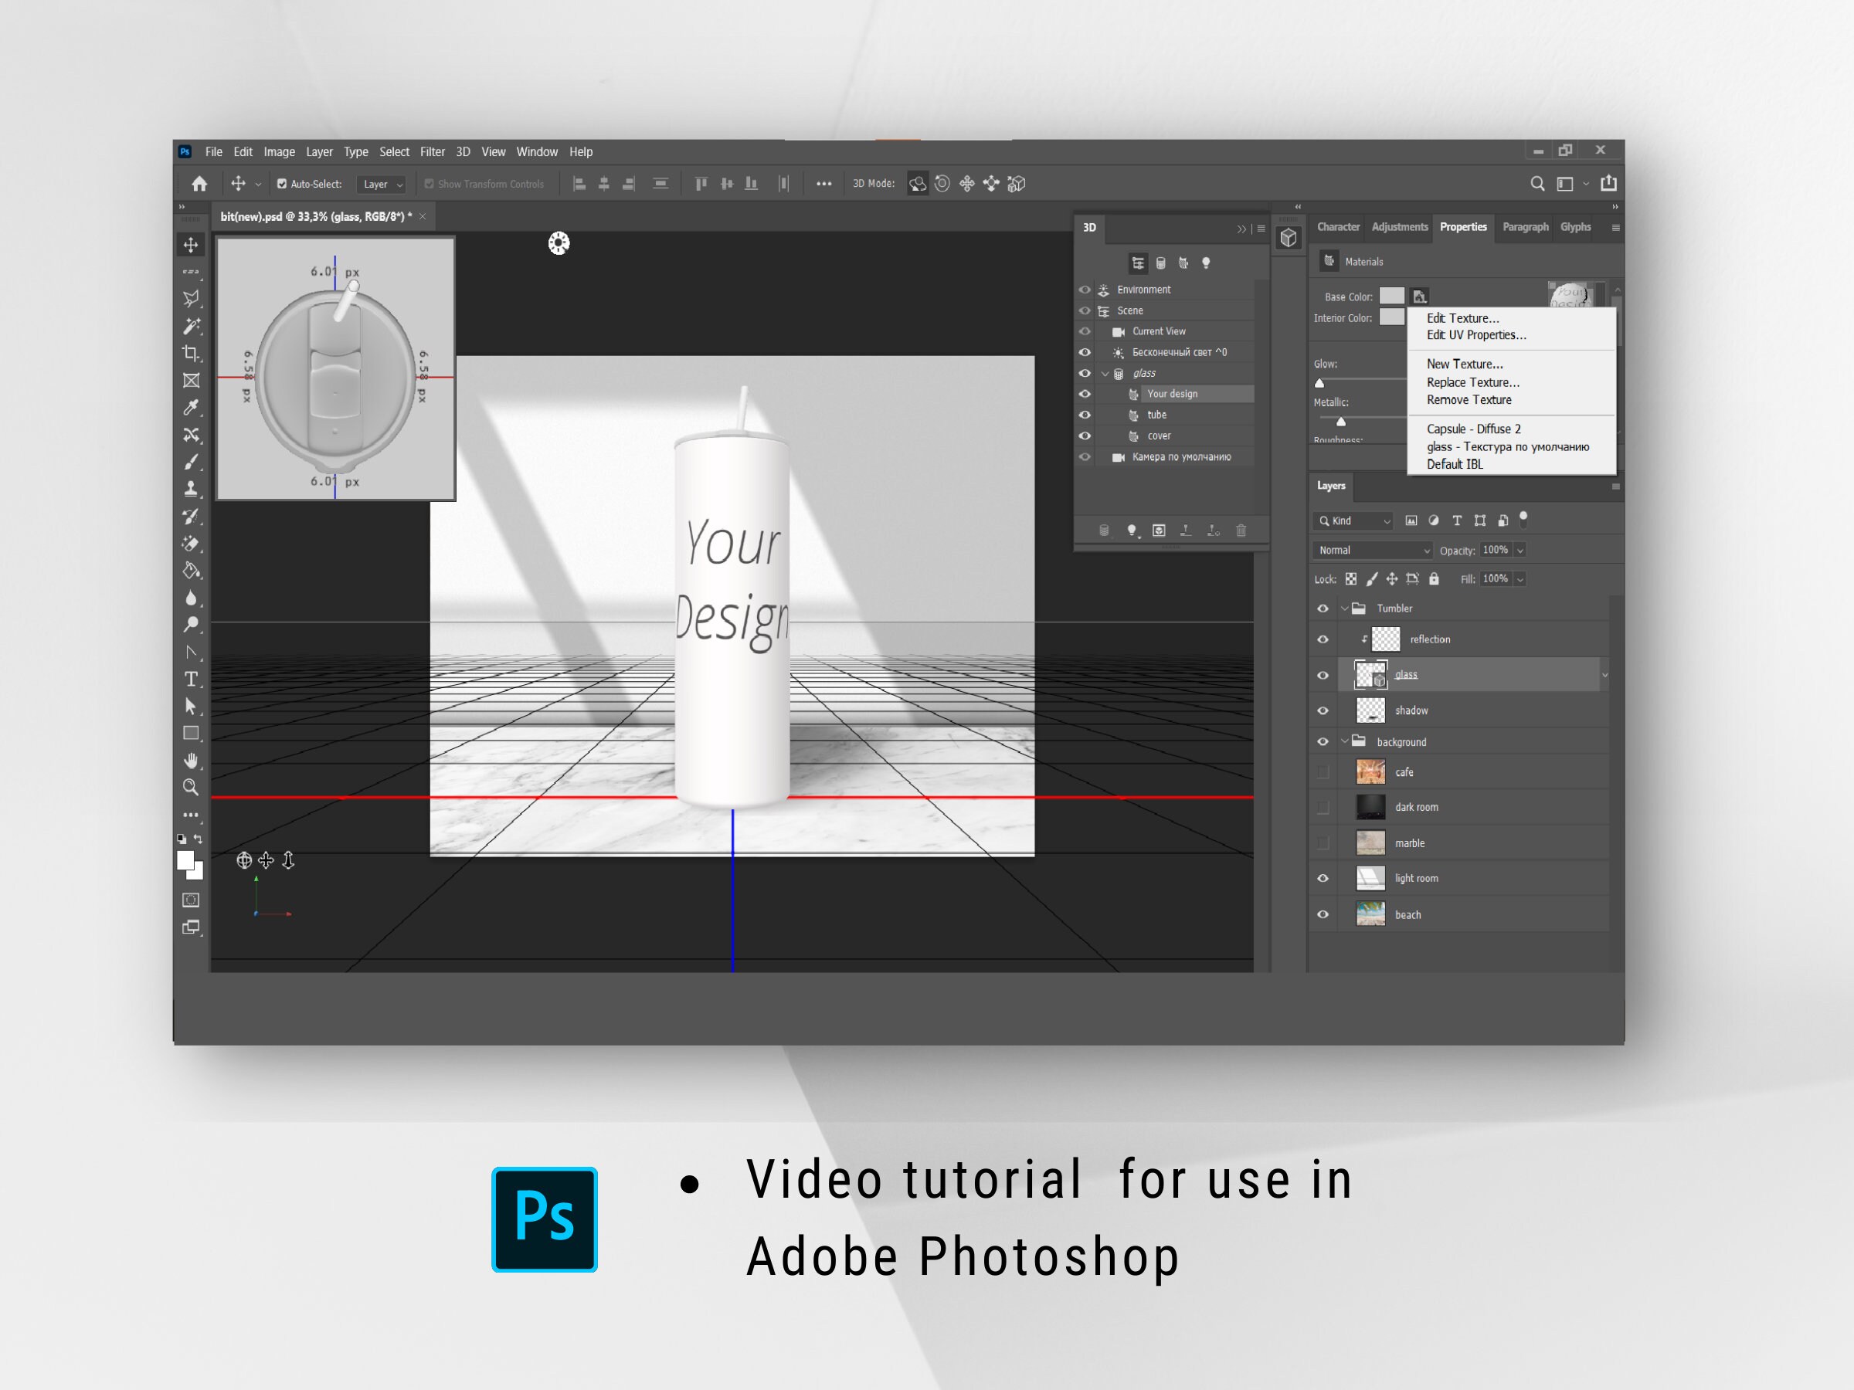Select the Eyedropper tool

pos(191,408)
